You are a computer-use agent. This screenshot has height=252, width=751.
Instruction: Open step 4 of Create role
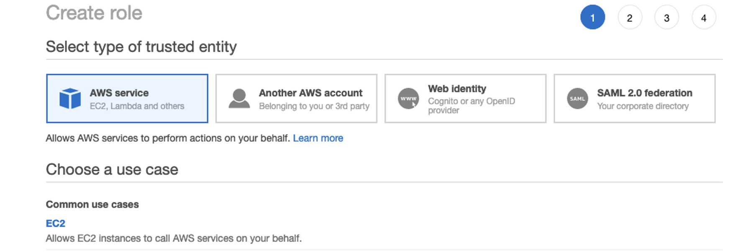coord(704,18)
